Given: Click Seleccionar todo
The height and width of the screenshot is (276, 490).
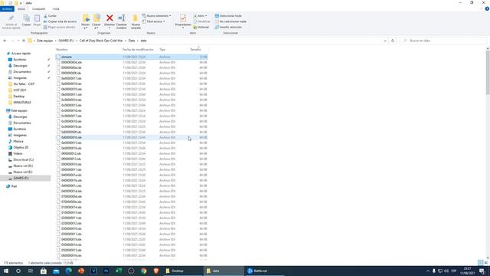Looking at the screenshot, I should (228, 15).
